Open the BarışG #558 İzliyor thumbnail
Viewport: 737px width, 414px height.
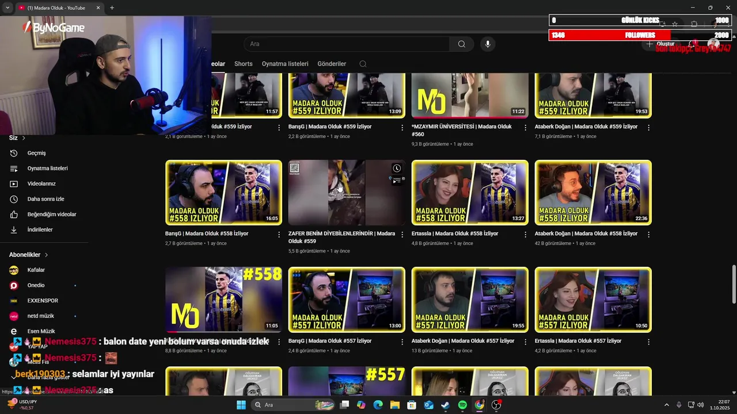click(223, 193)
